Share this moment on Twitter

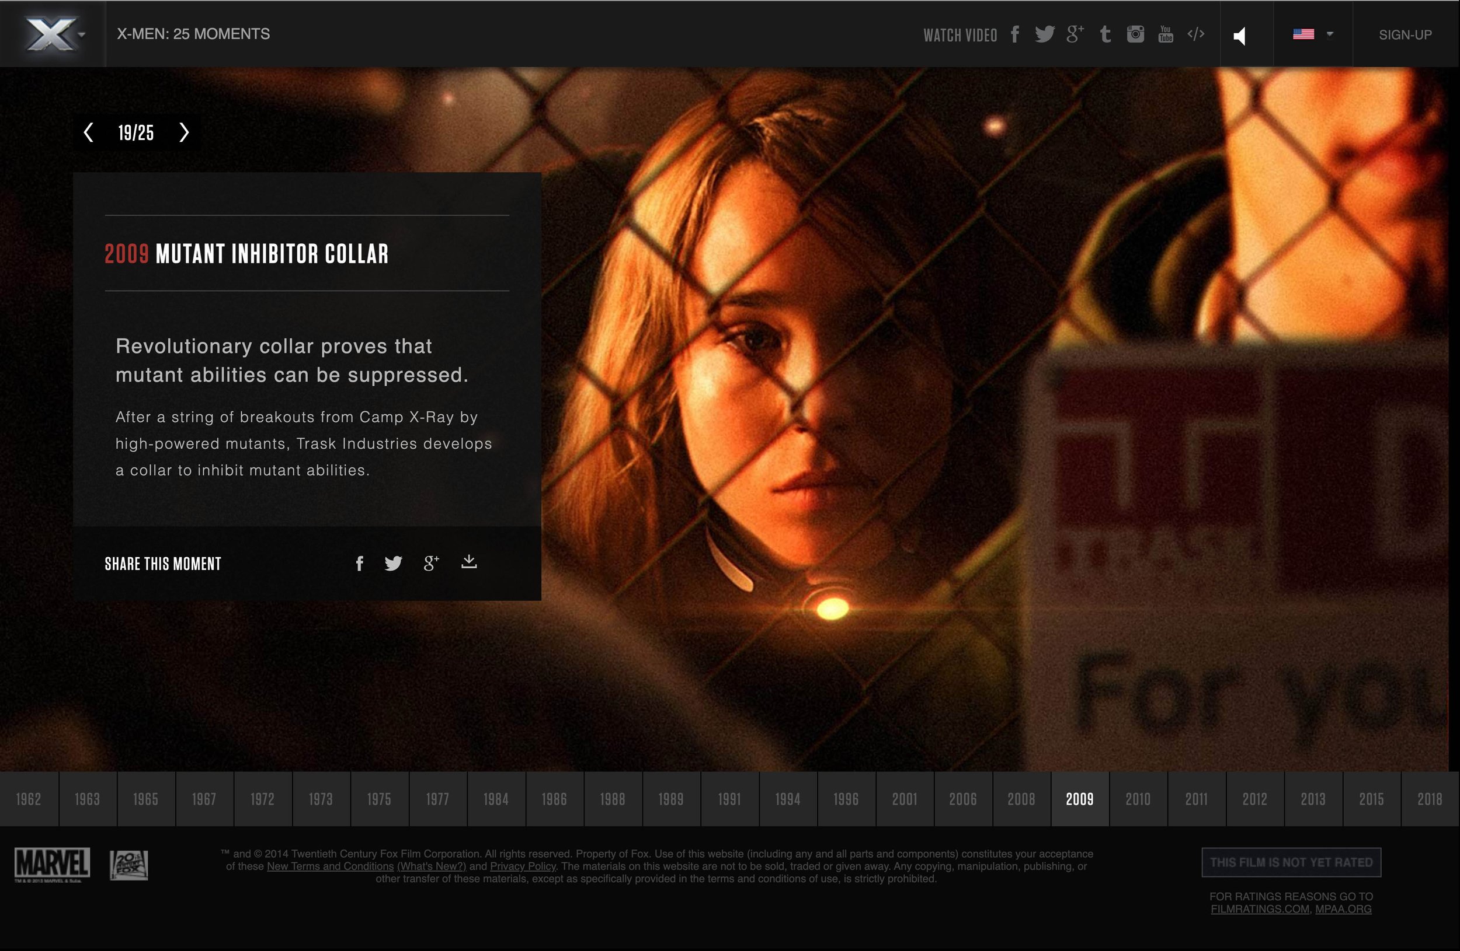pos(393,563)
